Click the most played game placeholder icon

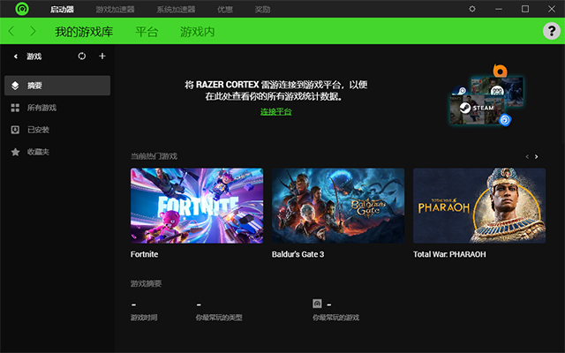(317, 304)
